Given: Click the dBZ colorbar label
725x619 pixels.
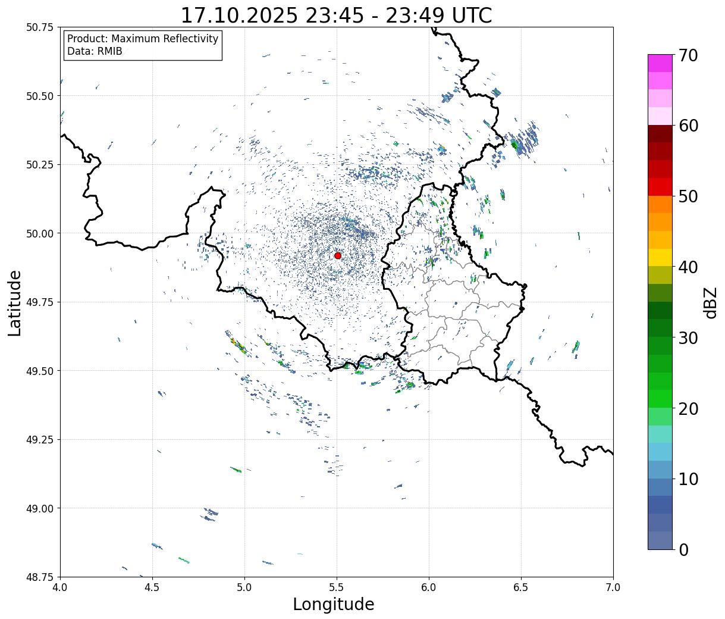Looking at the screenshot, I should pyautogui.click(x=710, y=302).
